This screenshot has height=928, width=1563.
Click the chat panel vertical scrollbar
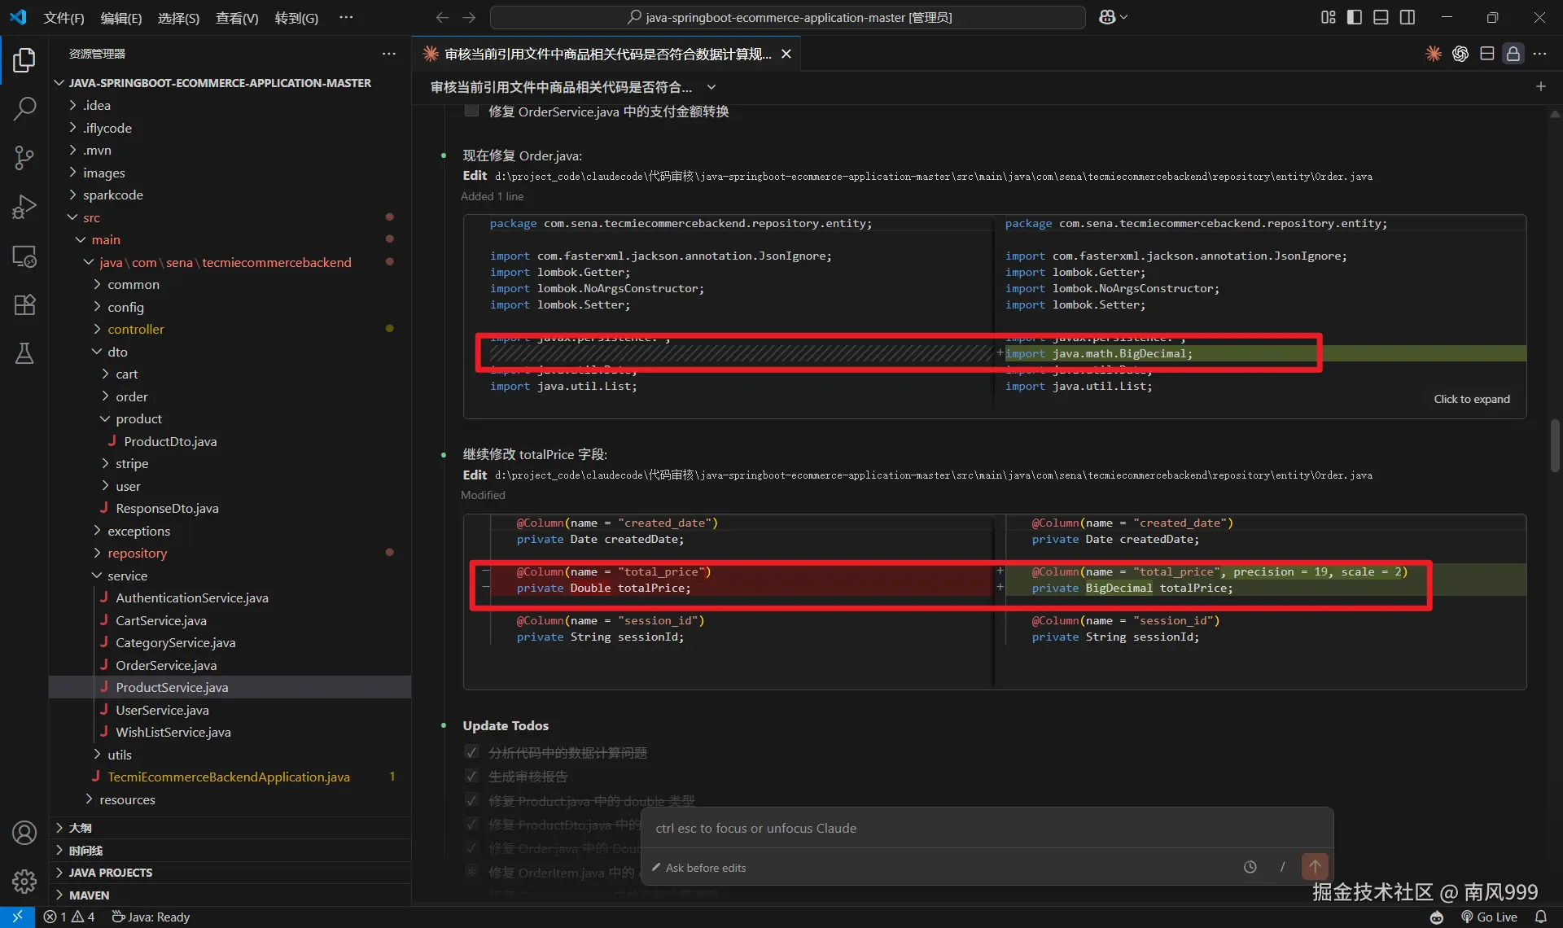(x=1554, y=446)
